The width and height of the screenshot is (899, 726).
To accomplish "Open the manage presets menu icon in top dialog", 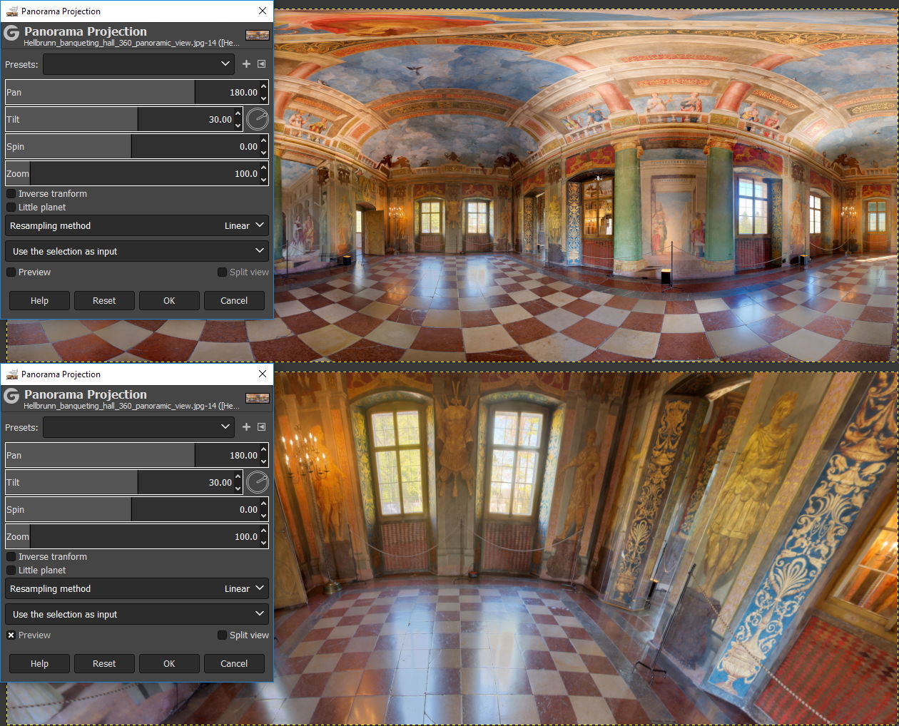I will tap(262, 64).
